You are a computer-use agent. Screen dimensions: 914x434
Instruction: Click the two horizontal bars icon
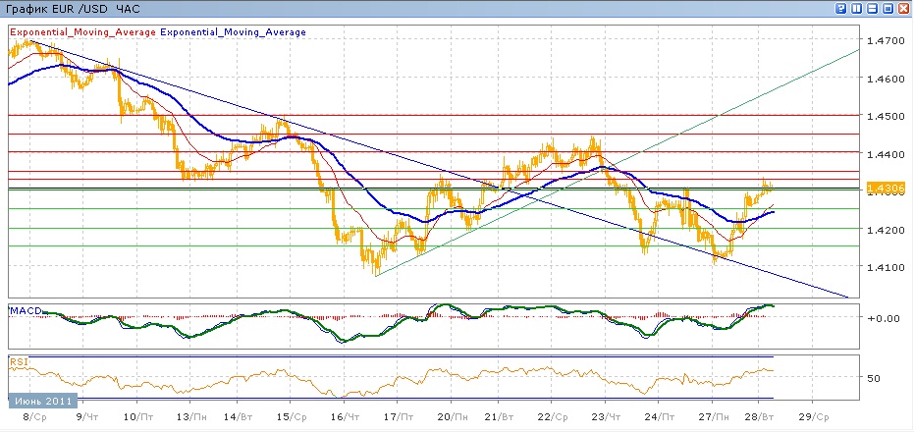872,8
